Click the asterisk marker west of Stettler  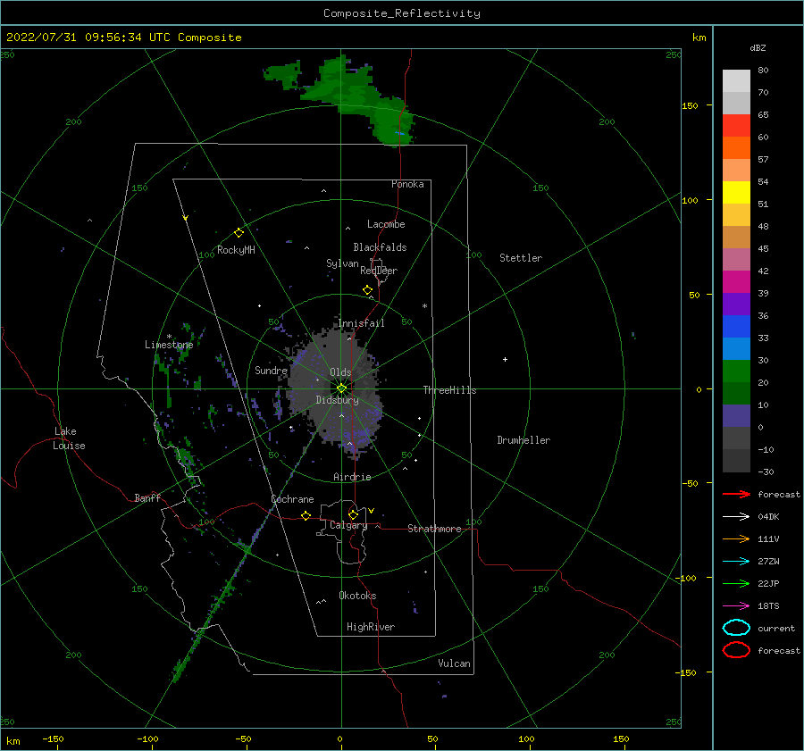(x=424, y=306)
